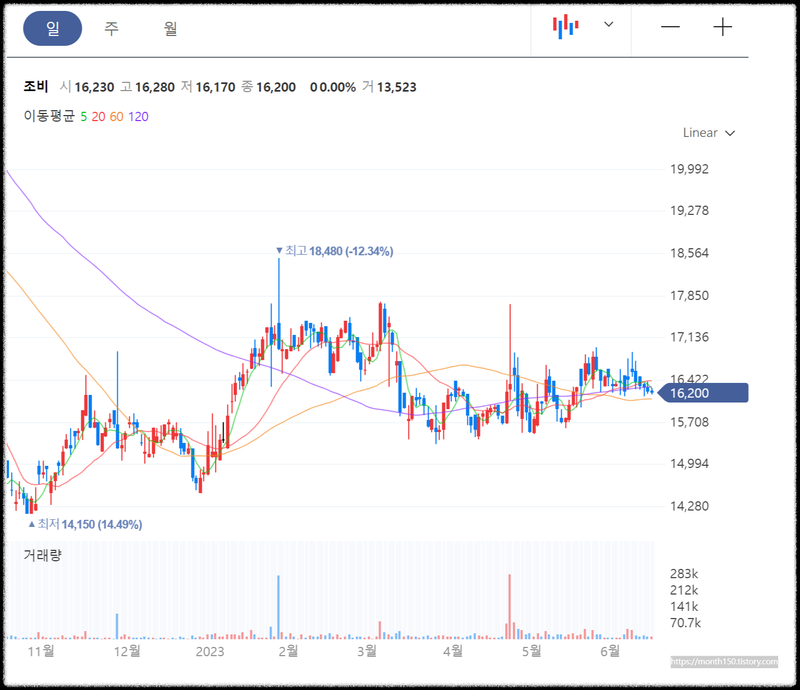Click the 14,994 price axis label

689,464
